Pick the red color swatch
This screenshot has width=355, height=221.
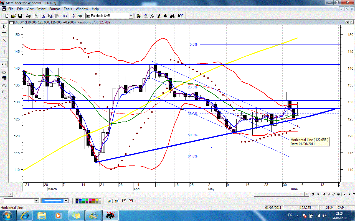click(93, 199)
